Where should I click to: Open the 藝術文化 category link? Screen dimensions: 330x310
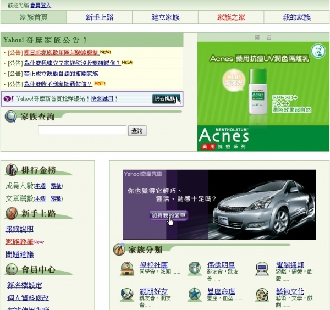[290, 291]
